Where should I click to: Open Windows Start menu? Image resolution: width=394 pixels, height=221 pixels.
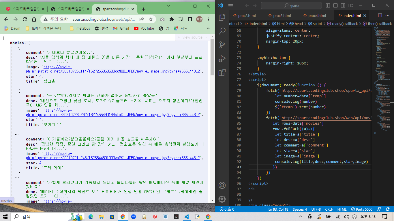[5, 216]
